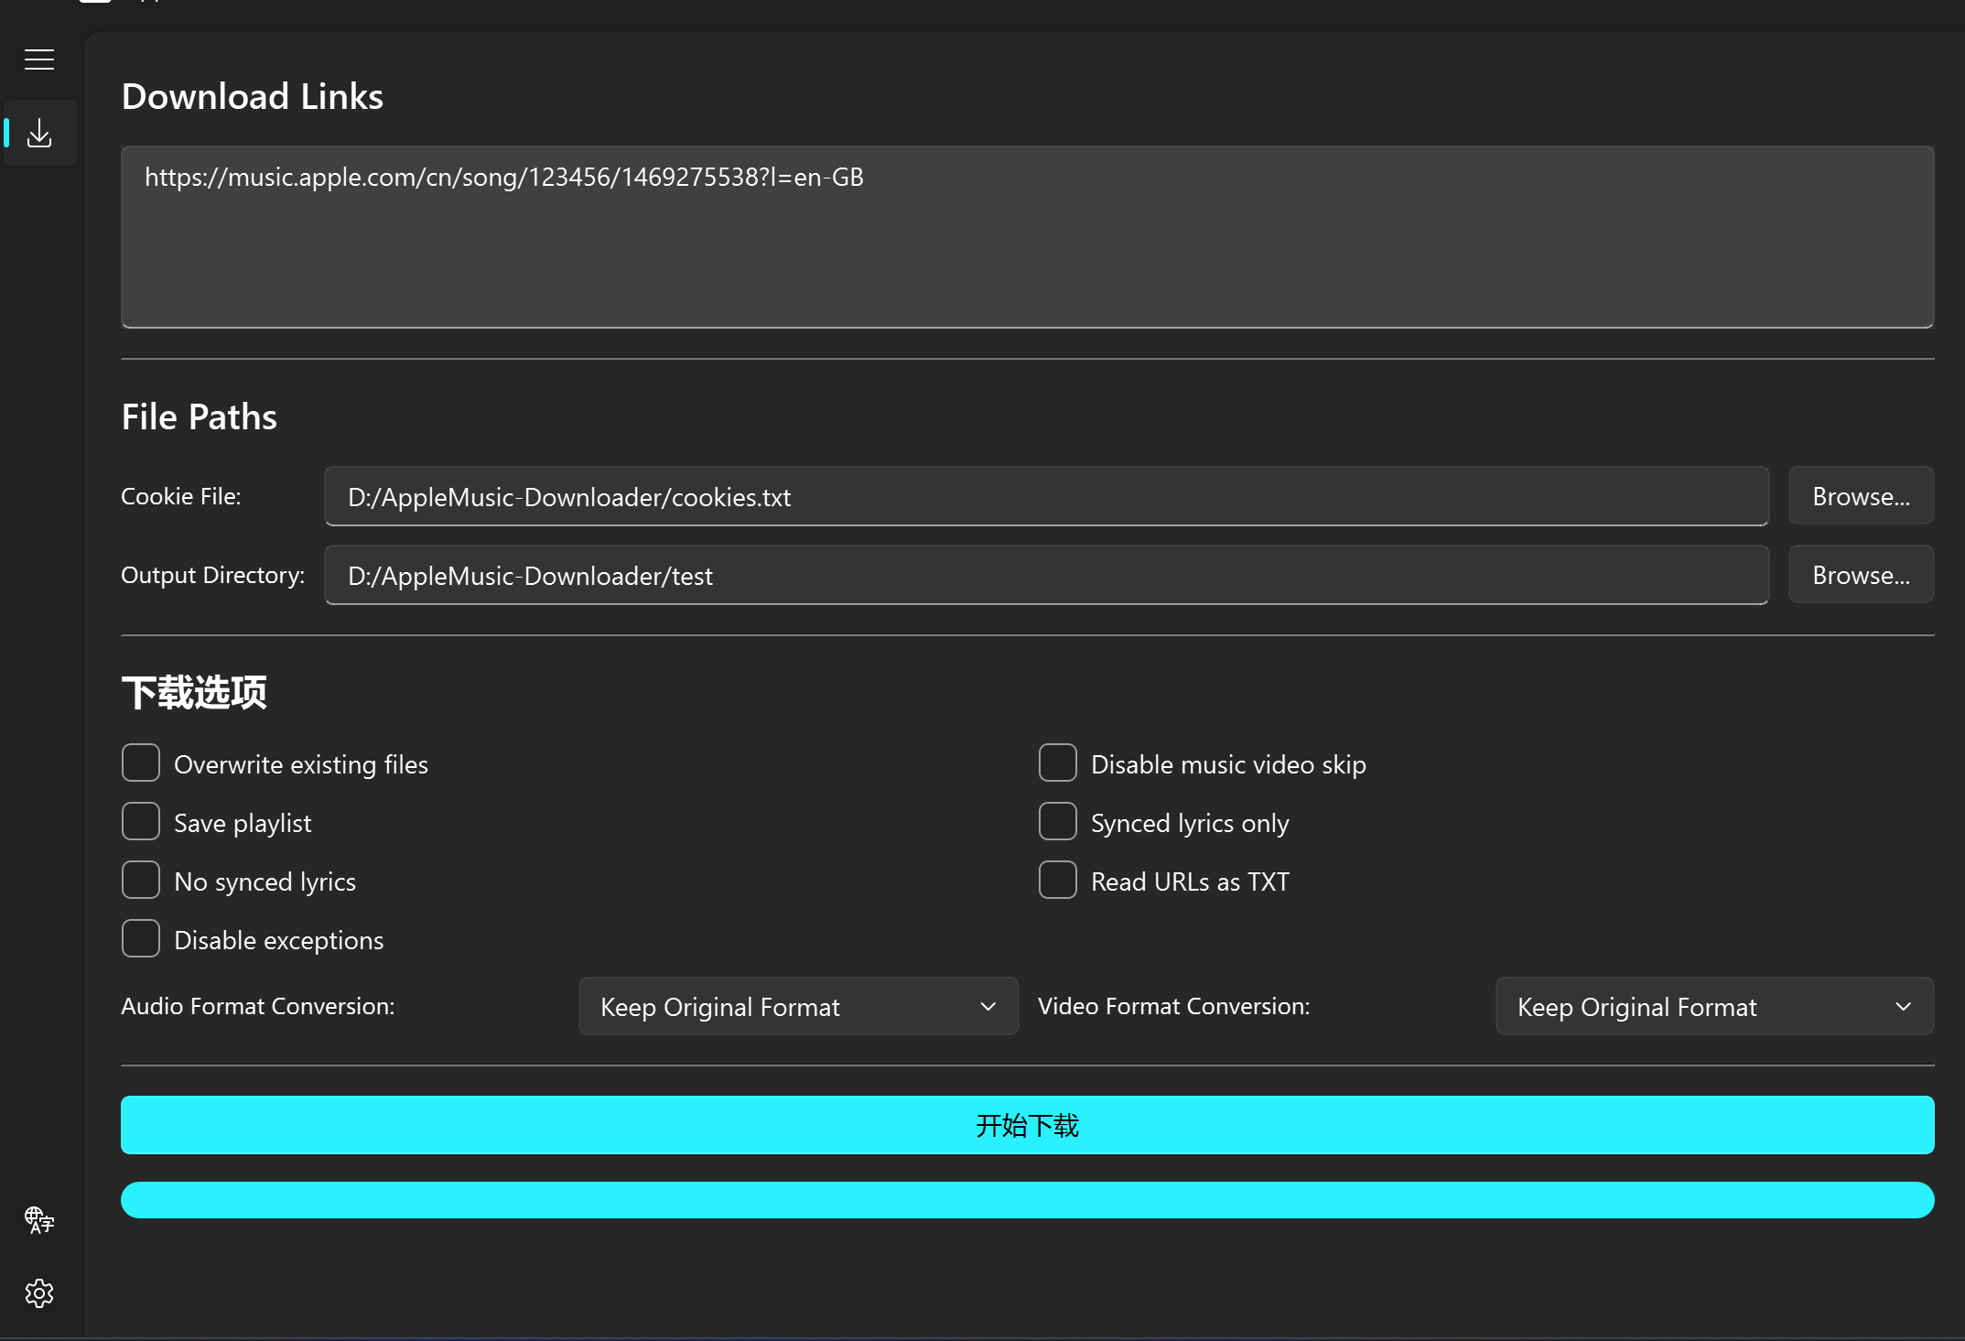The width and height of the screenshot is (1965, 1341).
Task: Open the hamburger navigation menu
Action: 39,59
